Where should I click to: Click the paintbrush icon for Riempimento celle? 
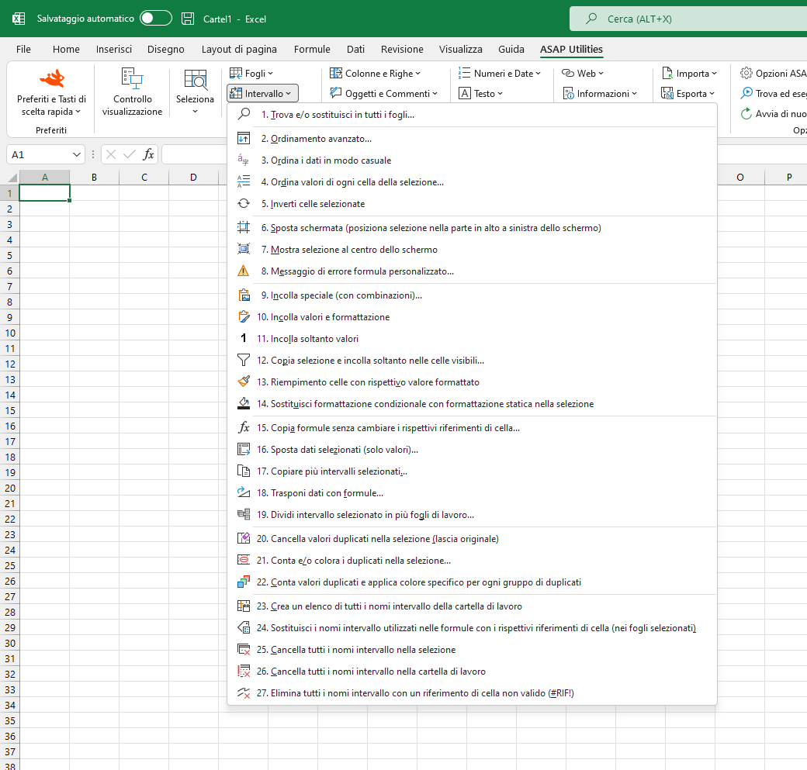tap(244, 382)
